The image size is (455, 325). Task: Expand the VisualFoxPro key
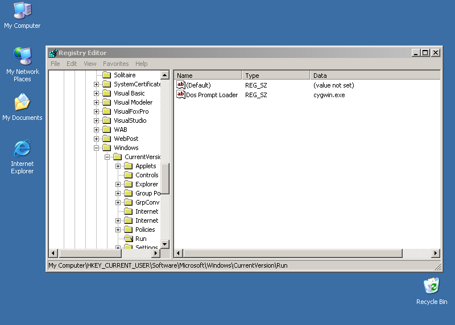[x=96, y=111]
